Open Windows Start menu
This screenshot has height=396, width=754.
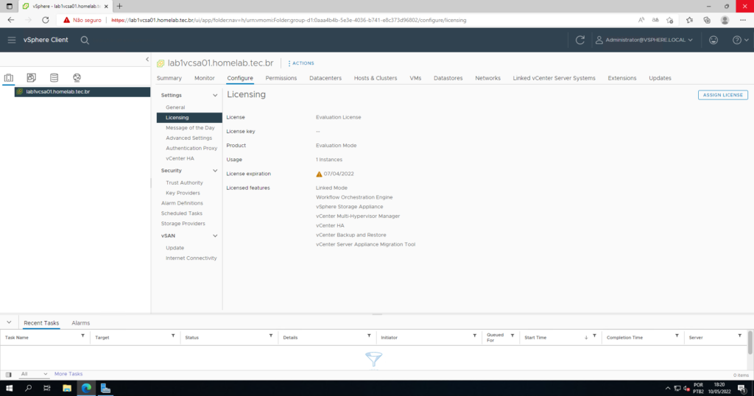[9, 389]
